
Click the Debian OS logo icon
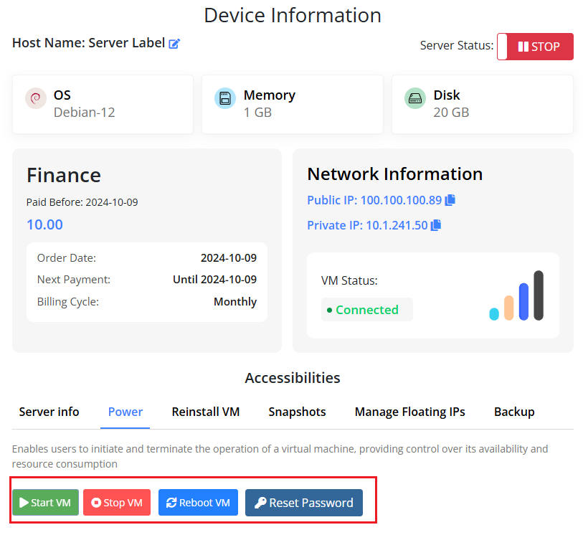pos(36,99)
